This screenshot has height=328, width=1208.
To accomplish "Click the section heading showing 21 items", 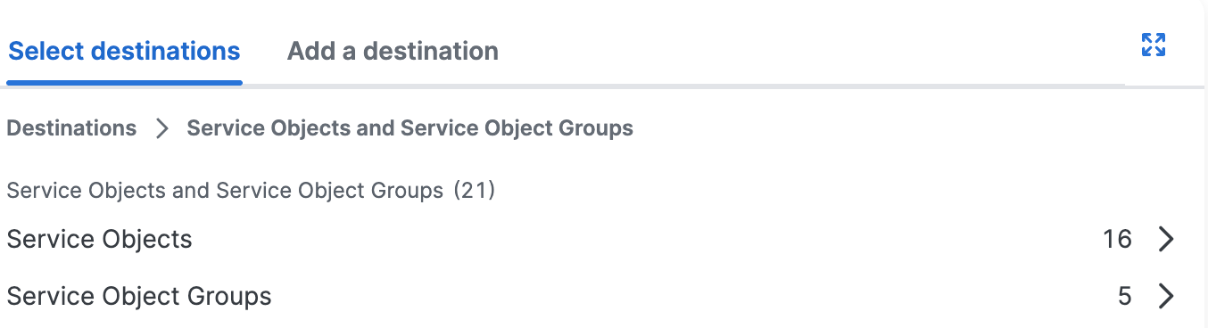I will coord(251,190).
